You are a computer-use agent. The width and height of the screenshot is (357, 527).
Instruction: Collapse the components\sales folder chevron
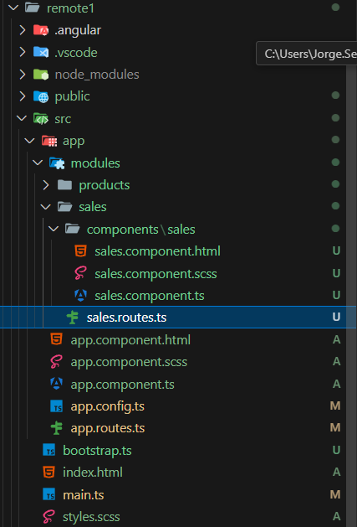(x=54, y=230)
